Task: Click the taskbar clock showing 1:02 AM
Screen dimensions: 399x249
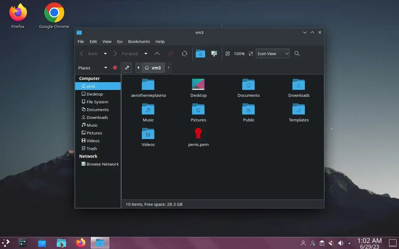Action: [370, 243]
